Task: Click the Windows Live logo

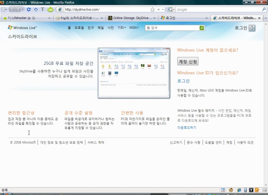Action: click(22, 27)
